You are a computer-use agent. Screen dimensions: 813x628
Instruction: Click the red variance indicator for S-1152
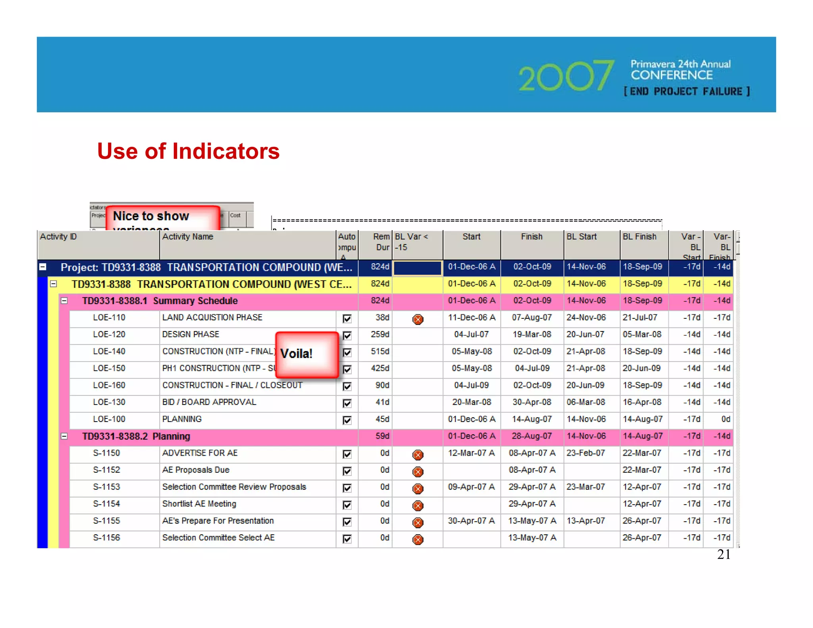418,472
